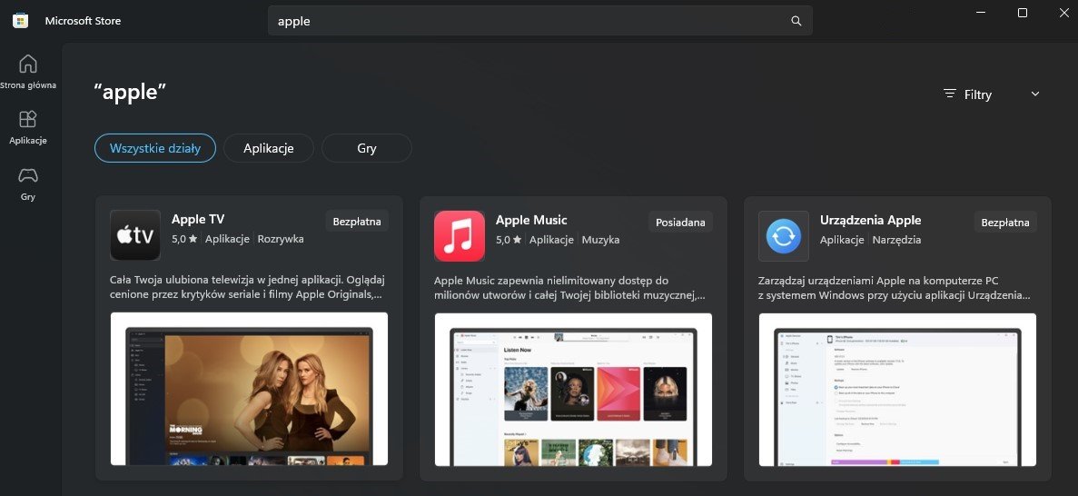This screenshot has height=496, width=1078.
Task: Open the Aplikacje sidebar section
Action: (x=28, y=127)
